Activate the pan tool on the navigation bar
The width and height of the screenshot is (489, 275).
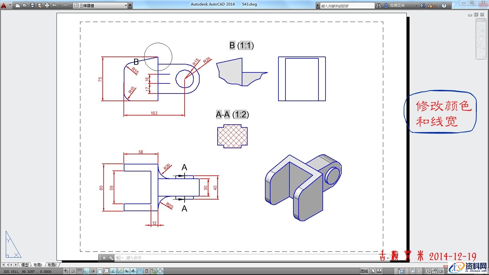481,38
